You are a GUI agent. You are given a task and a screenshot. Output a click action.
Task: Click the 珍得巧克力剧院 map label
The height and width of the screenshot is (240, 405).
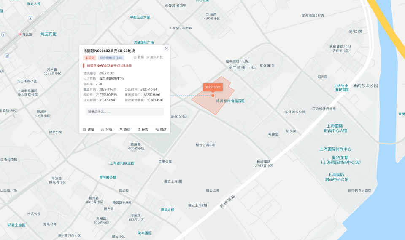pyautogui.click(x=359, y=191)
